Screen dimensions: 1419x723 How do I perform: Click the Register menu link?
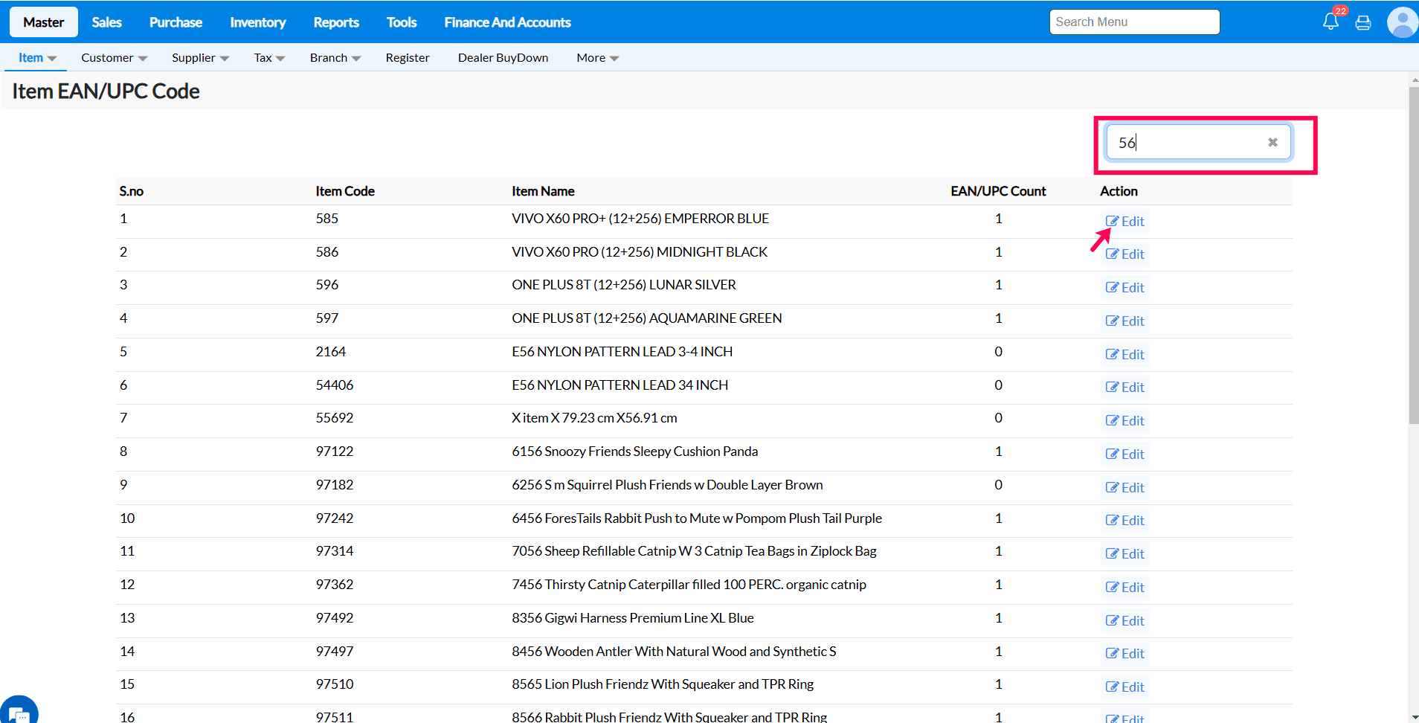(x=408, y=58)
